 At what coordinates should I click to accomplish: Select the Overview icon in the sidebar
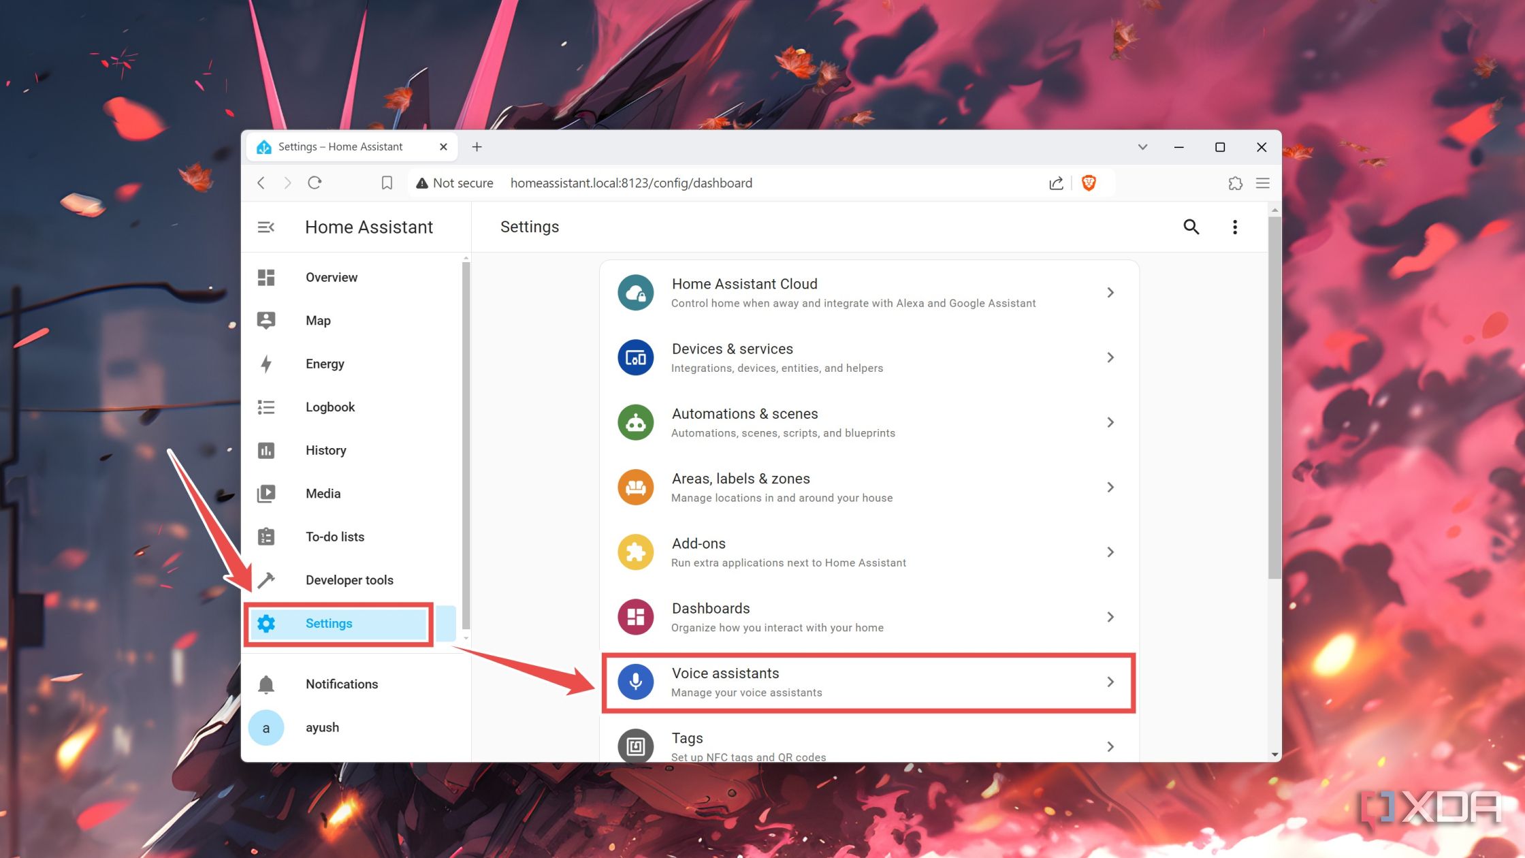(266, 277)
